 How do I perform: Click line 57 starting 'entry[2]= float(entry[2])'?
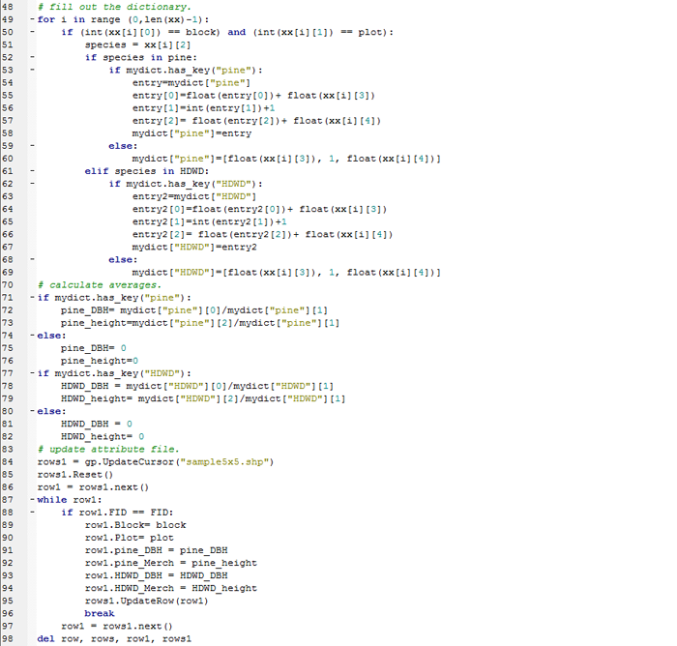pos(256,121)
